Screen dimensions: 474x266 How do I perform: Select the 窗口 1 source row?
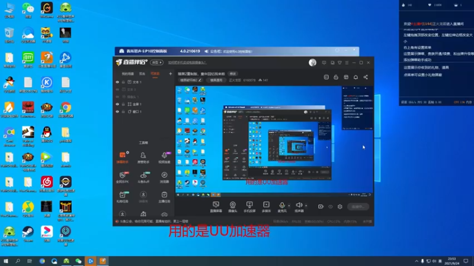[143, 112]
